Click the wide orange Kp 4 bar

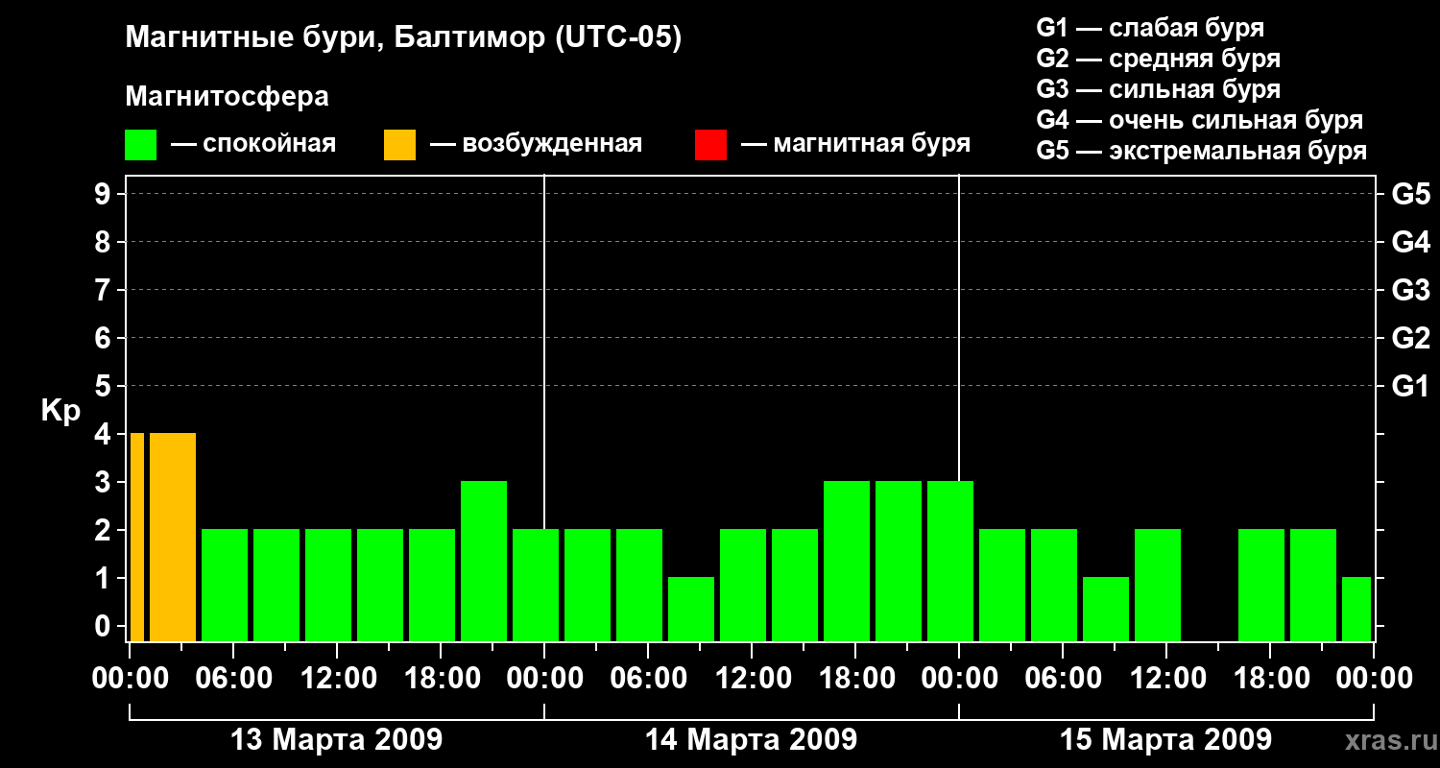click(173, 537)
